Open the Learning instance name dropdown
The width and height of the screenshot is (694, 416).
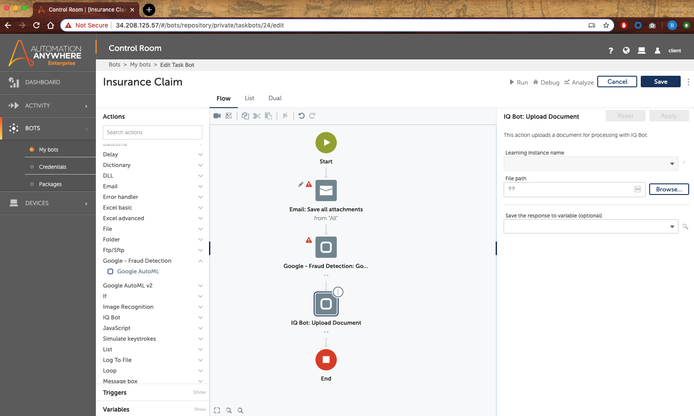pyautogui.click(x=591, y=163)
